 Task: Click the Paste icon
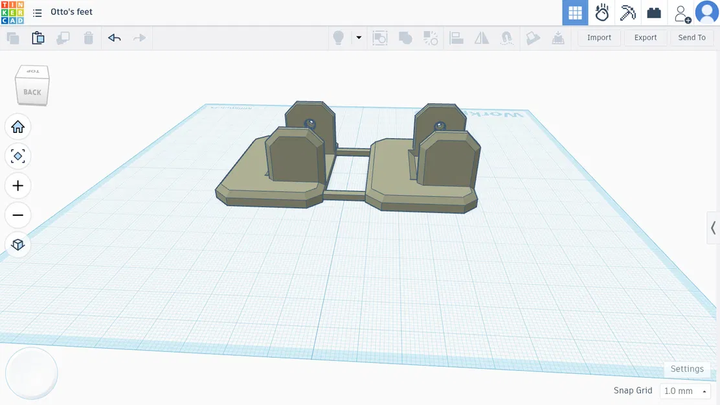point(38,38)
